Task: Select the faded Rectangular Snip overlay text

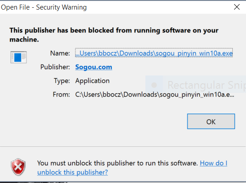Action: 207,85
